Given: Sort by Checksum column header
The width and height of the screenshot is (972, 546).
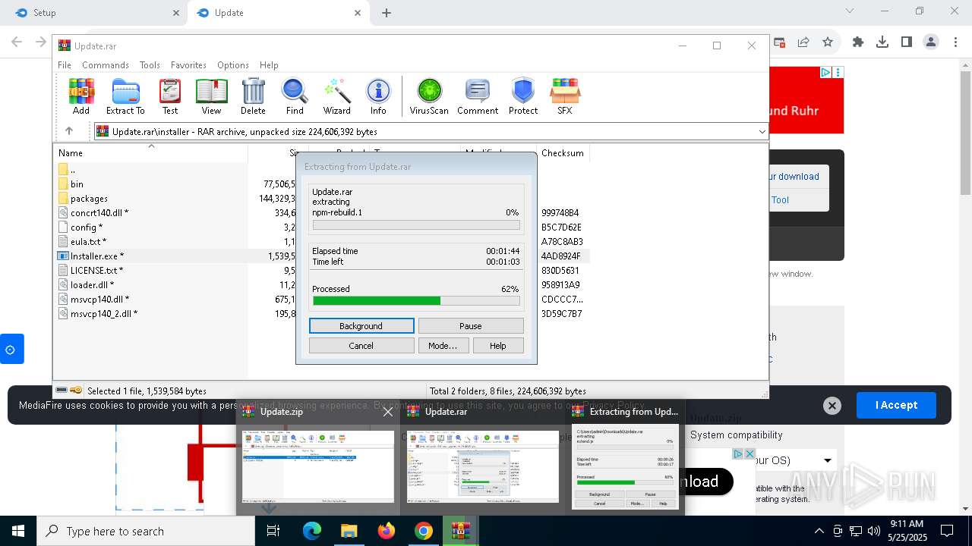Looking at the screenshot, I should (x=563, y=153).
